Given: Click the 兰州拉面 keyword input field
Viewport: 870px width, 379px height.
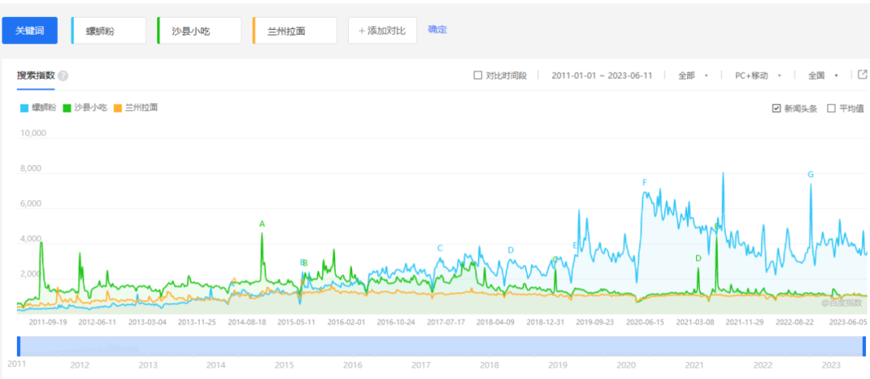Looking at the screenshot, I should click(x=294, y=31).
